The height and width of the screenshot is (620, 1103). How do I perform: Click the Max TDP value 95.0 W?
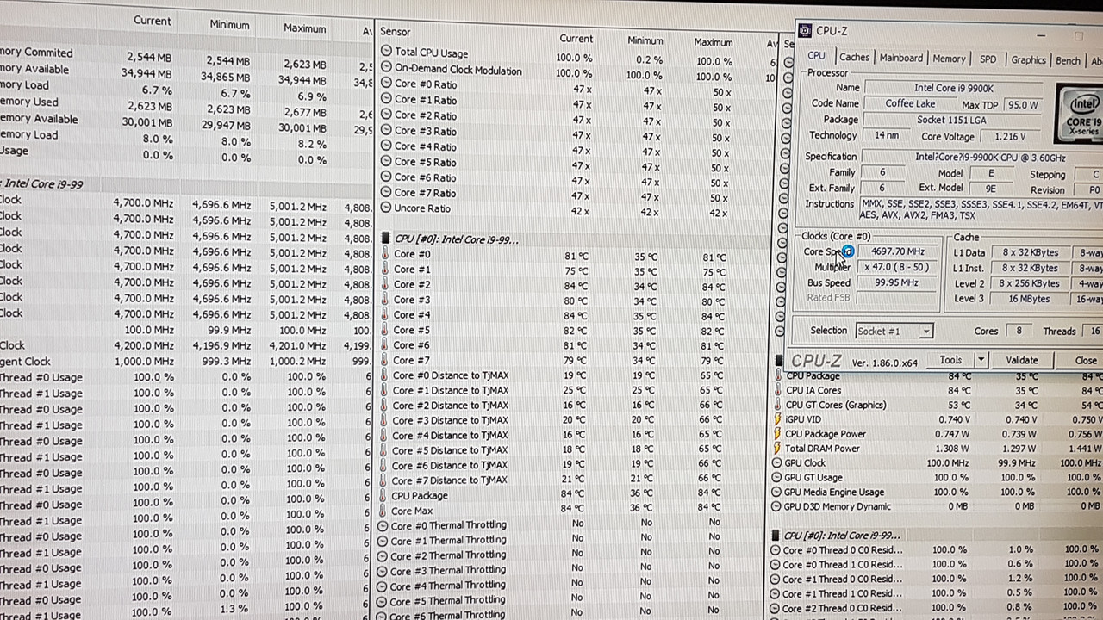tap(1023, 104)
